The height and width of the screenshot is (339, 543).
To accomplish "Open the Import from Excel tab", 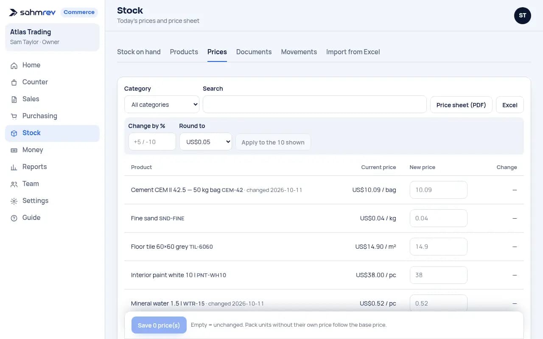I will [x=353, y=52].
